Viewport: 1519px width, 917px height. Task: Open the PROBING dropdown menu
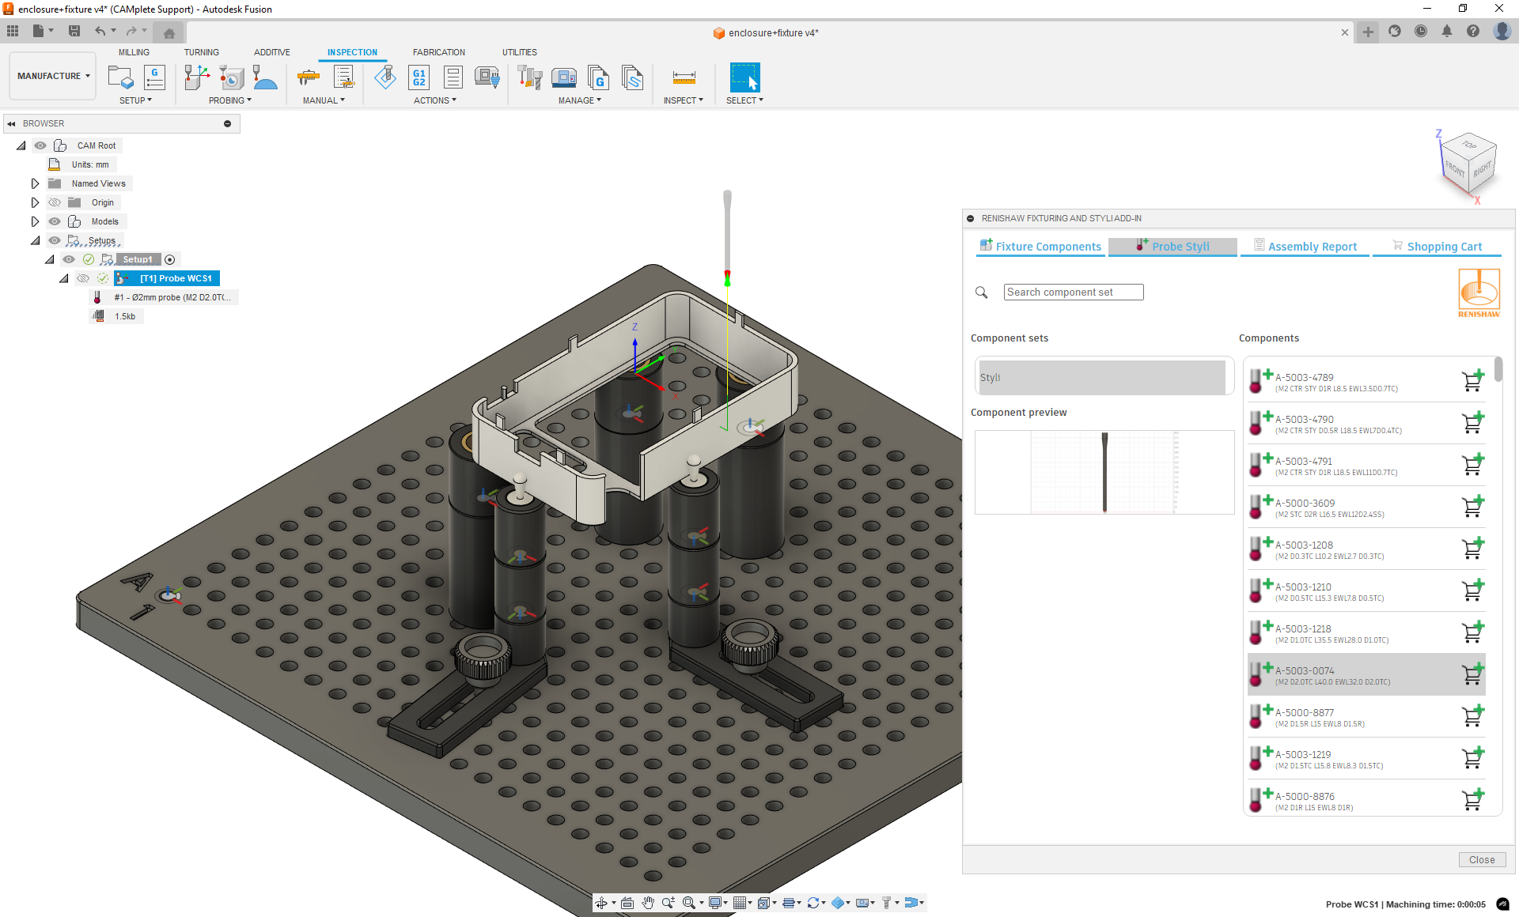pyautogui.click(x=230, y=100)
